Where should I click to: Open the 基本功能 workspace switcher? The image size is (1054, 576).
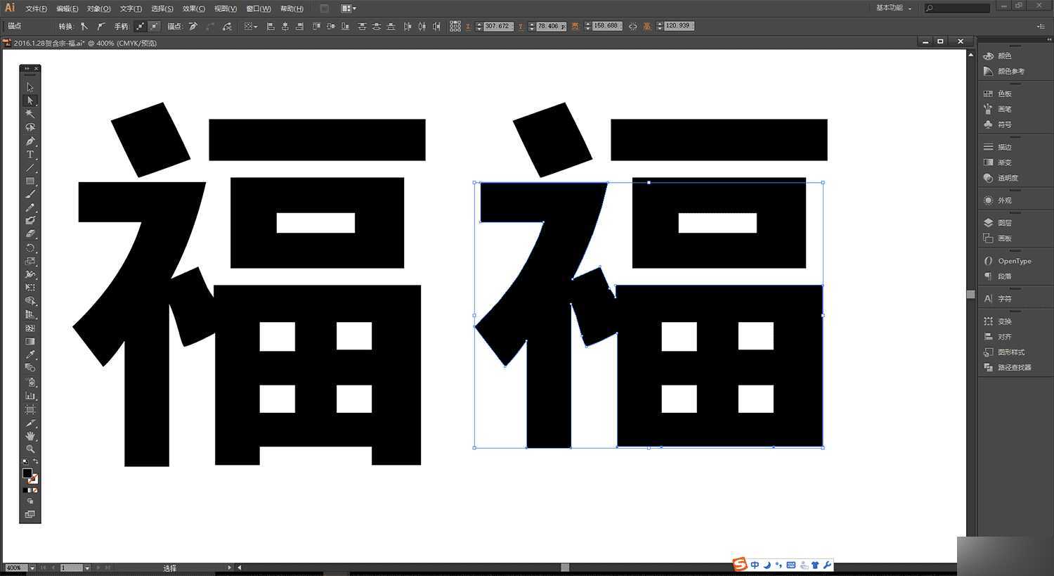click(x=891, y=8)
